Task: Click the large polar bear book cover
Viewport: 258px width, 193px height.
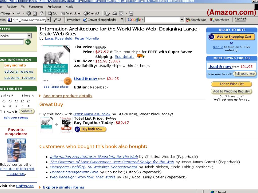Action: pos(55,64)
